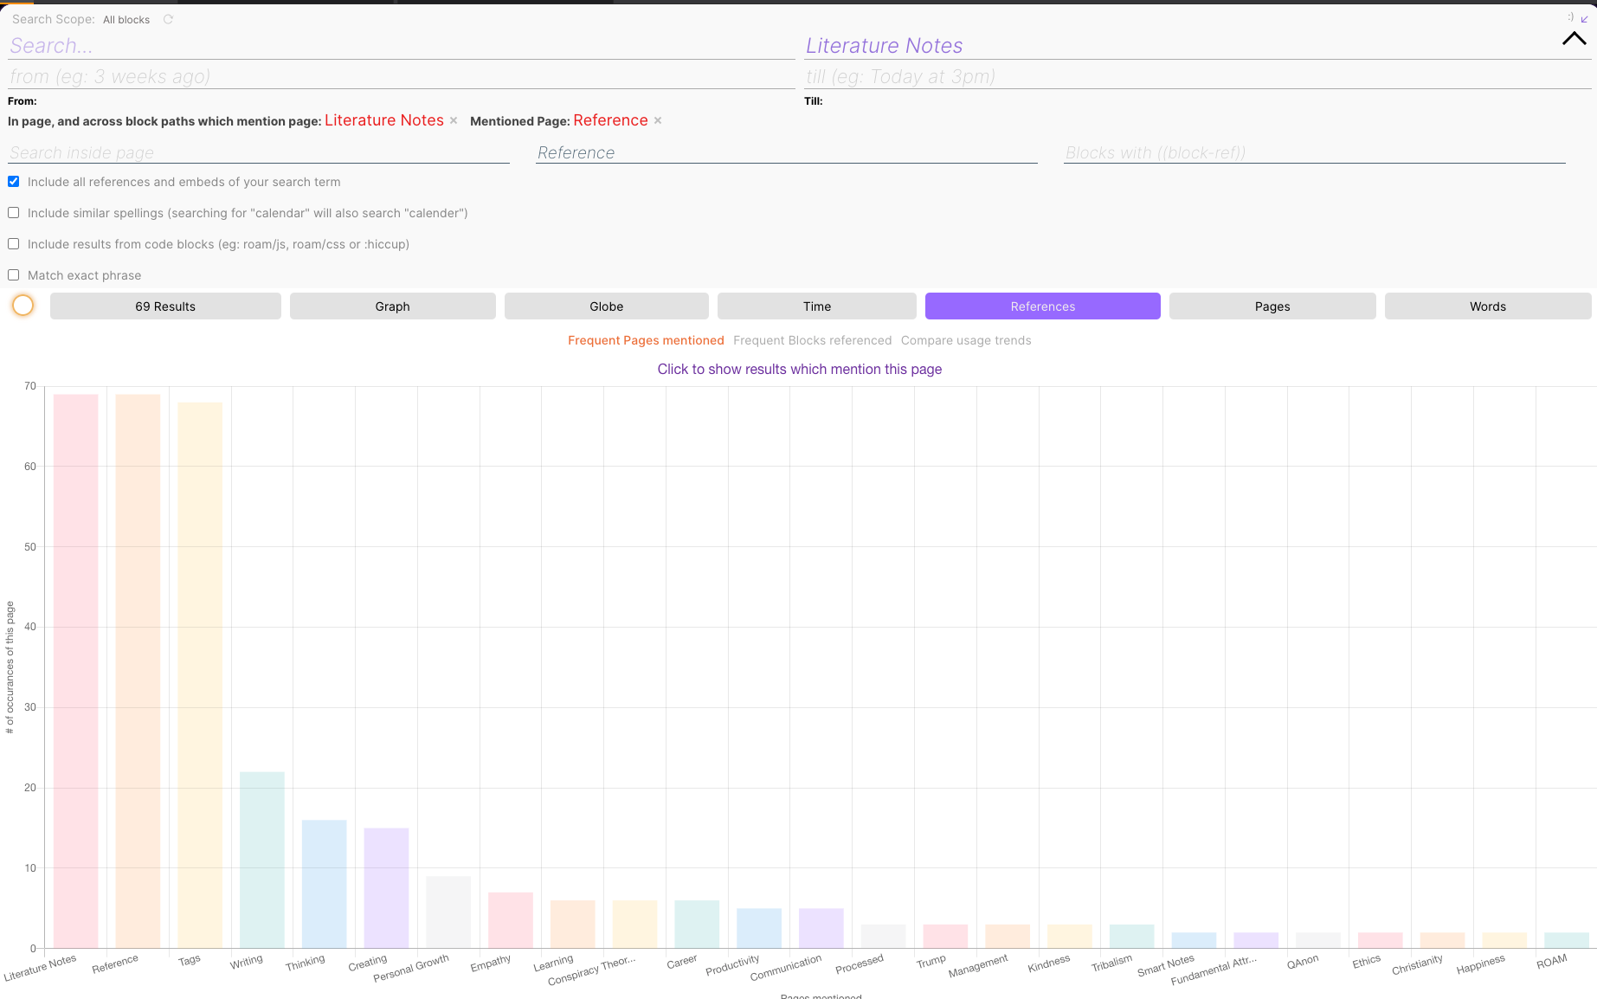Click the purple minimize arrow icon
1597x999 pixels.
point(1585,19)
